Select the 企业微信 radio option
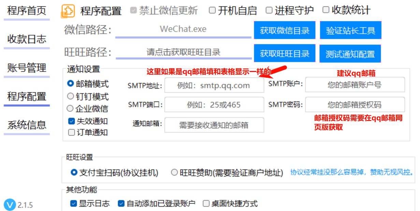420x211 pixels. coord(70,109)
